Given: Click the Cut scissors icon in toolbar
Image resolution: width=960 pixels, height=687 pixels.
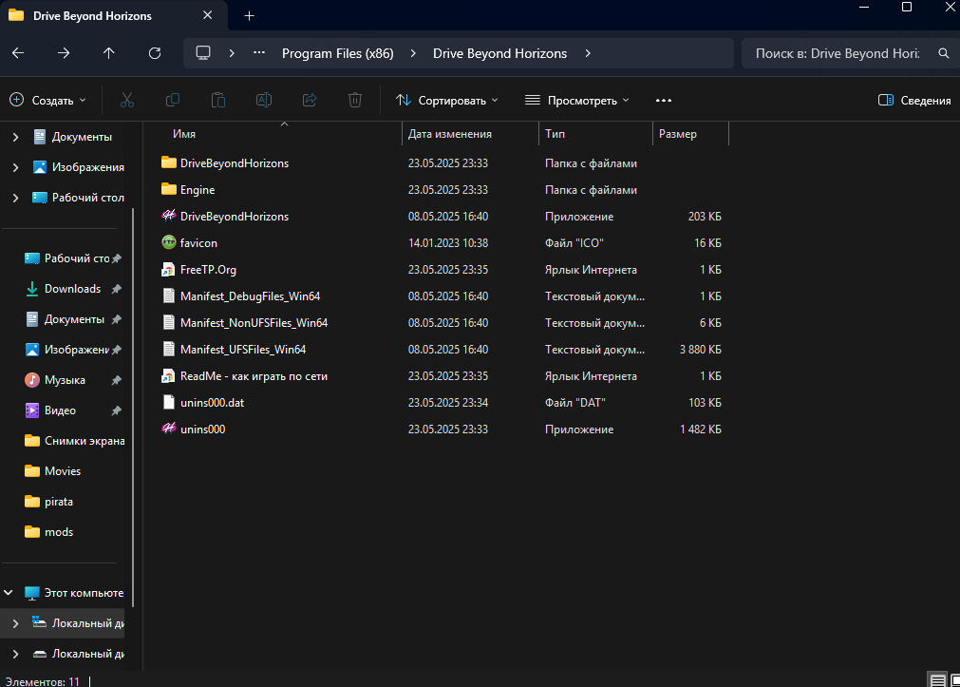Looking at the screenshot, I should [x=127, y=100].
